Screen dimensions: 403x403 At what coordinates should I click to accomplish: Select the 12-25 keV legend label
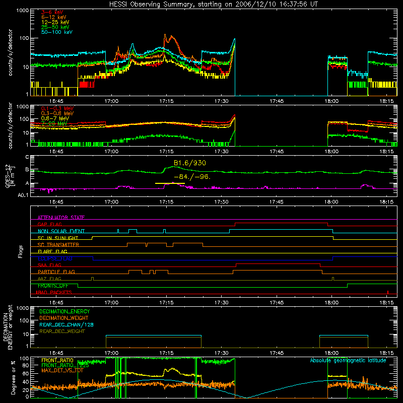tap(55, 22)
